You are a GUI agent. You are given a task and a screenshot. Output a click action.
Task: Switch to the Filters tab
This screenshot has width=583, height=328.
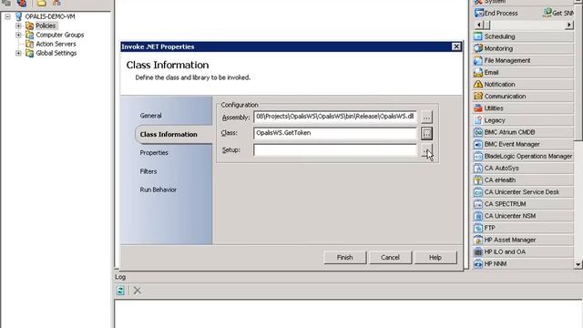coord(148,171)
